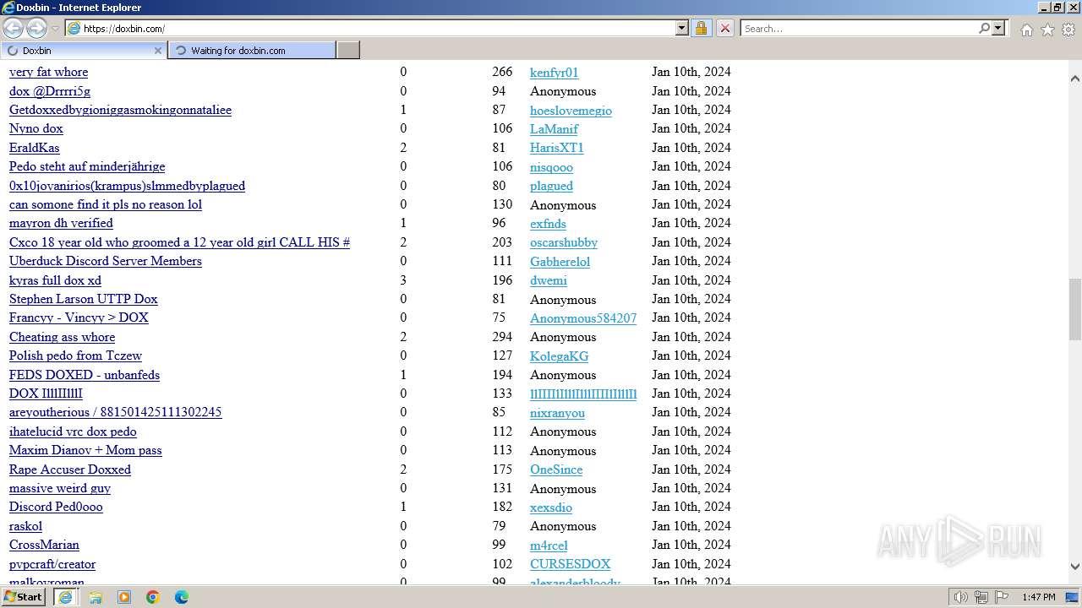Launch Windows Media Player from taskbar
Screen dimensions: 1082x608
124,597
